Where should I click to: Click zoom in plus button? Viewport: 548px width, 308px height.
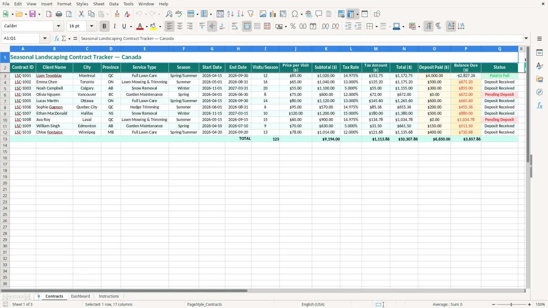click(x=530, y=304)
